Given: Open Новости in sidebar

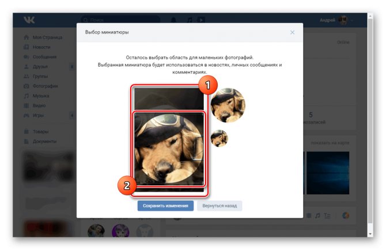Looking at the screenshot, I should (41, 47).
